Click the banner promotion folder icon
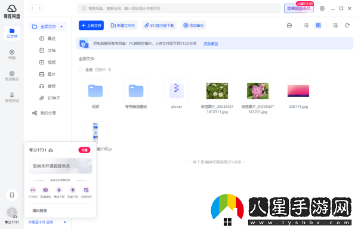Image resolution: width=358 pixels, height=229 pixels. pyautogui.click(x=84, y=44)
